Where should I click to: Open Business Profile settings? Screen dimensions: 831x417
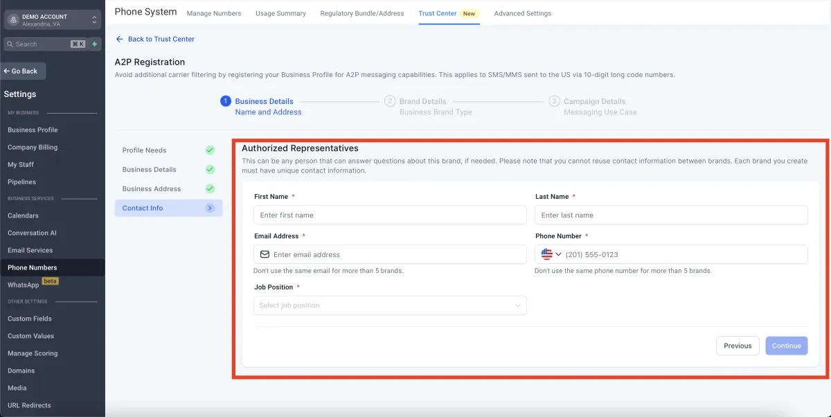[33, 130]
